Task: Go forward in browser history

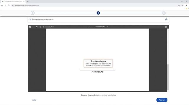Action: [x=5, y=5]
